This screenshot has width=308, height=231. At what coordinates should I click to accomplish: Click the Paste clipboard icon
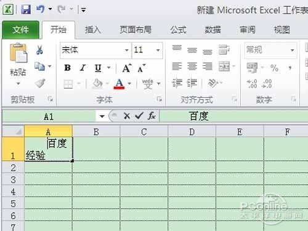point(18,53)
